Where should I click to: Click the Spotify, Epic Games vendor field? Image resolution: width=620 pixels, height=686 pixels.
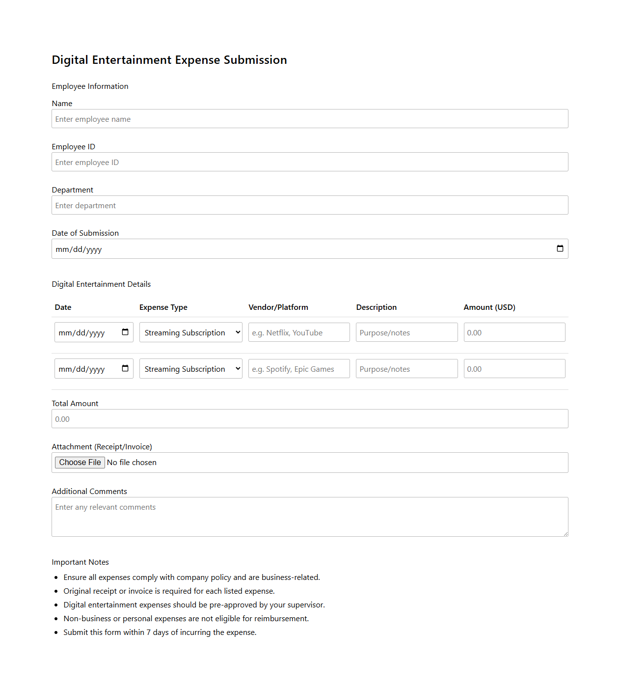click(x=298, y=369)
